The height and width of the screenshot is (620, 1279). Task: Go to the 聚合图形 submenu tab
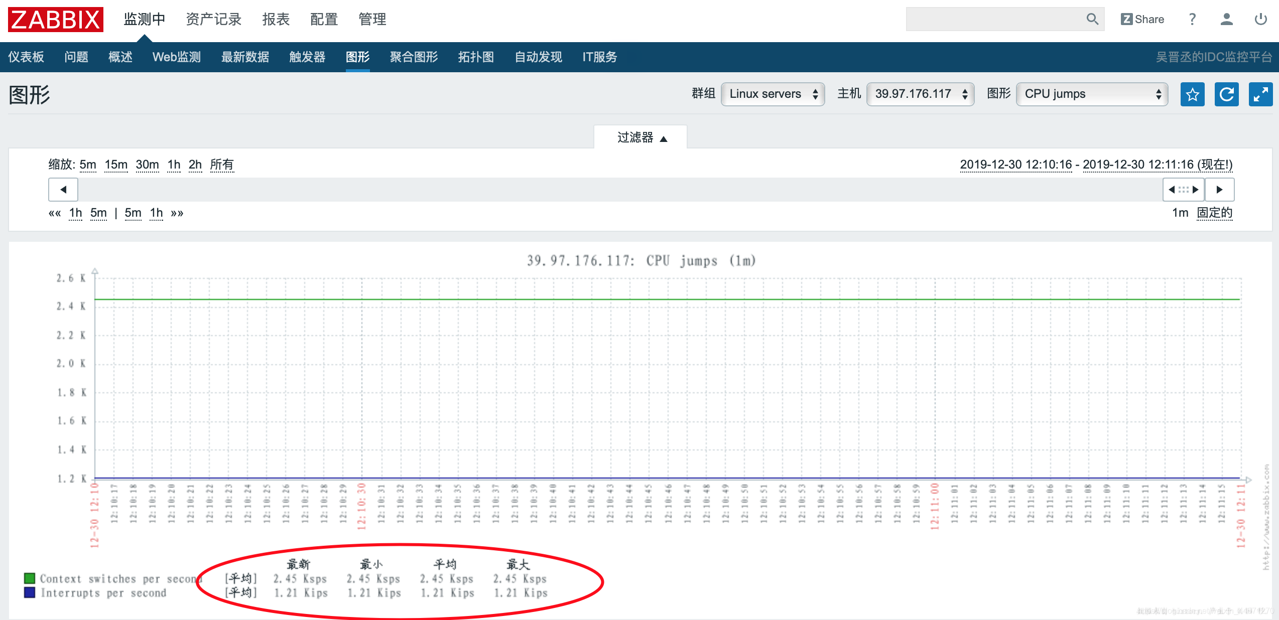coord(414,57)
